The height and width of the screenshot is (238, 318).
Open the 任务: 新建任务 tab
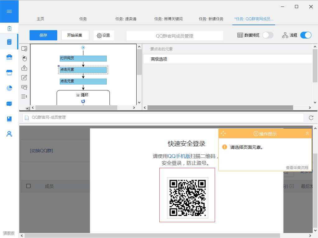tap(211, 19)
